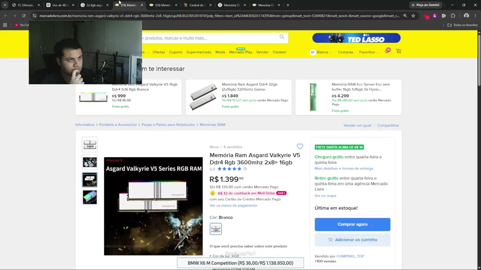
Task: Open the Todos os favoritos bookmarks folder
Action: point(463,25)
